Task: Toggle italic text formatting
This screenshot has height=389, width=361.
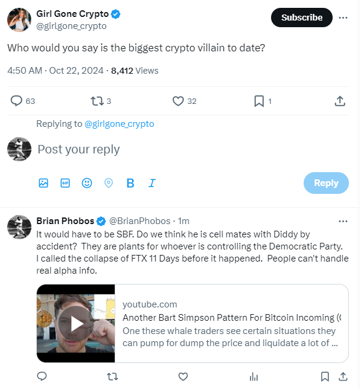Action: coord(152,183)
